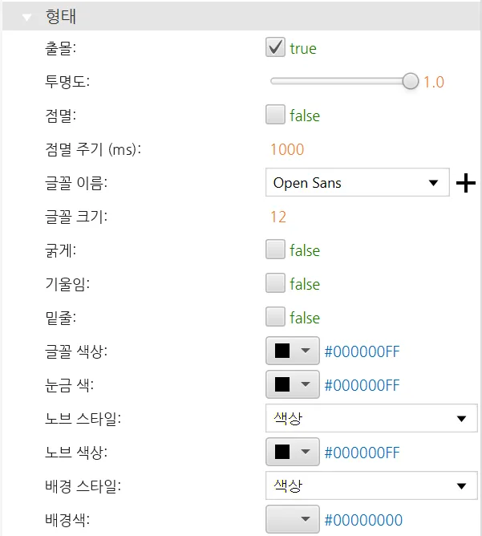Click the 글꼴 크기 value 12
The width and height of the screenshot is (482, 536).
pyautogui.click(x=278, y=217)
